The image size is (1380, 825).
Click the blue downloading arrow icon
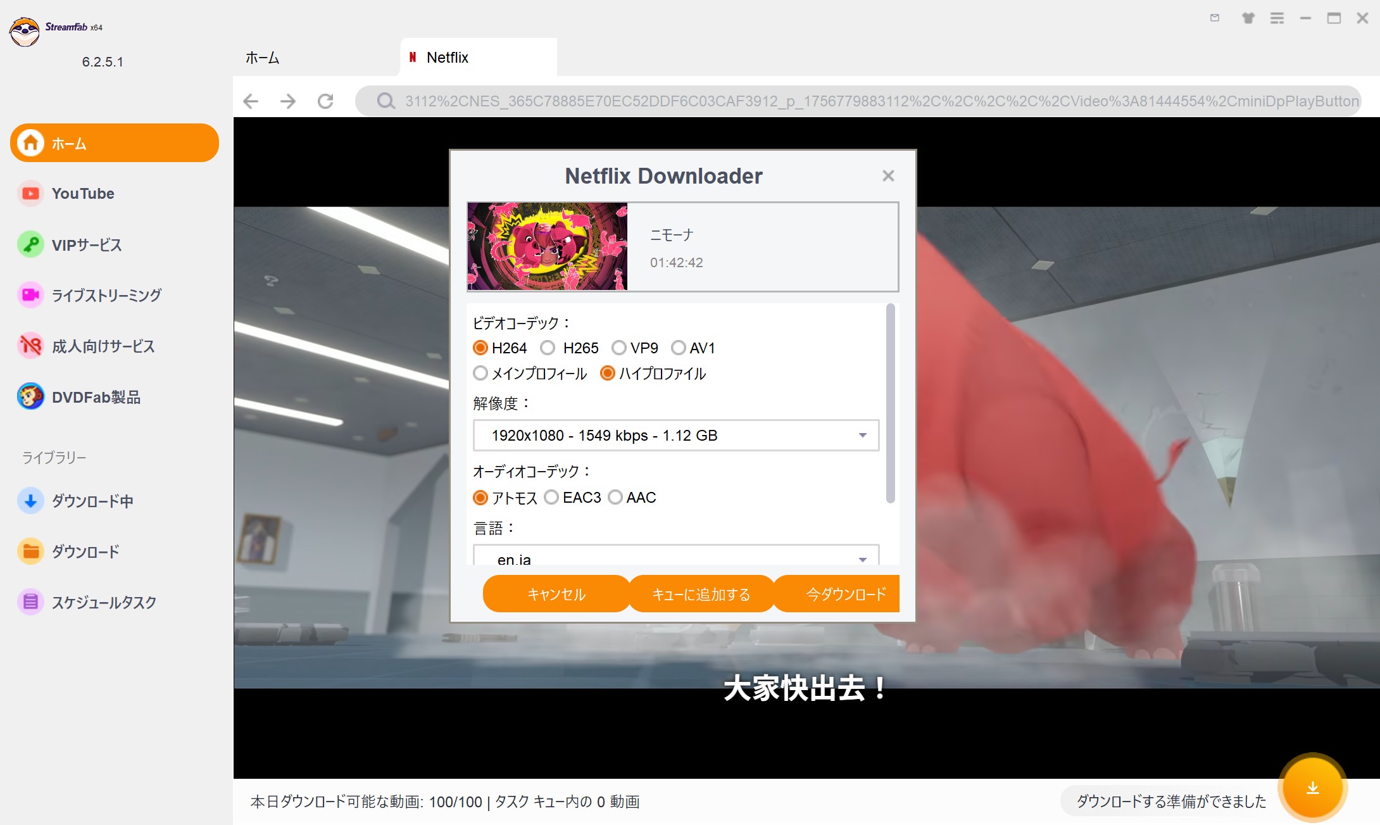click(30, 501)
